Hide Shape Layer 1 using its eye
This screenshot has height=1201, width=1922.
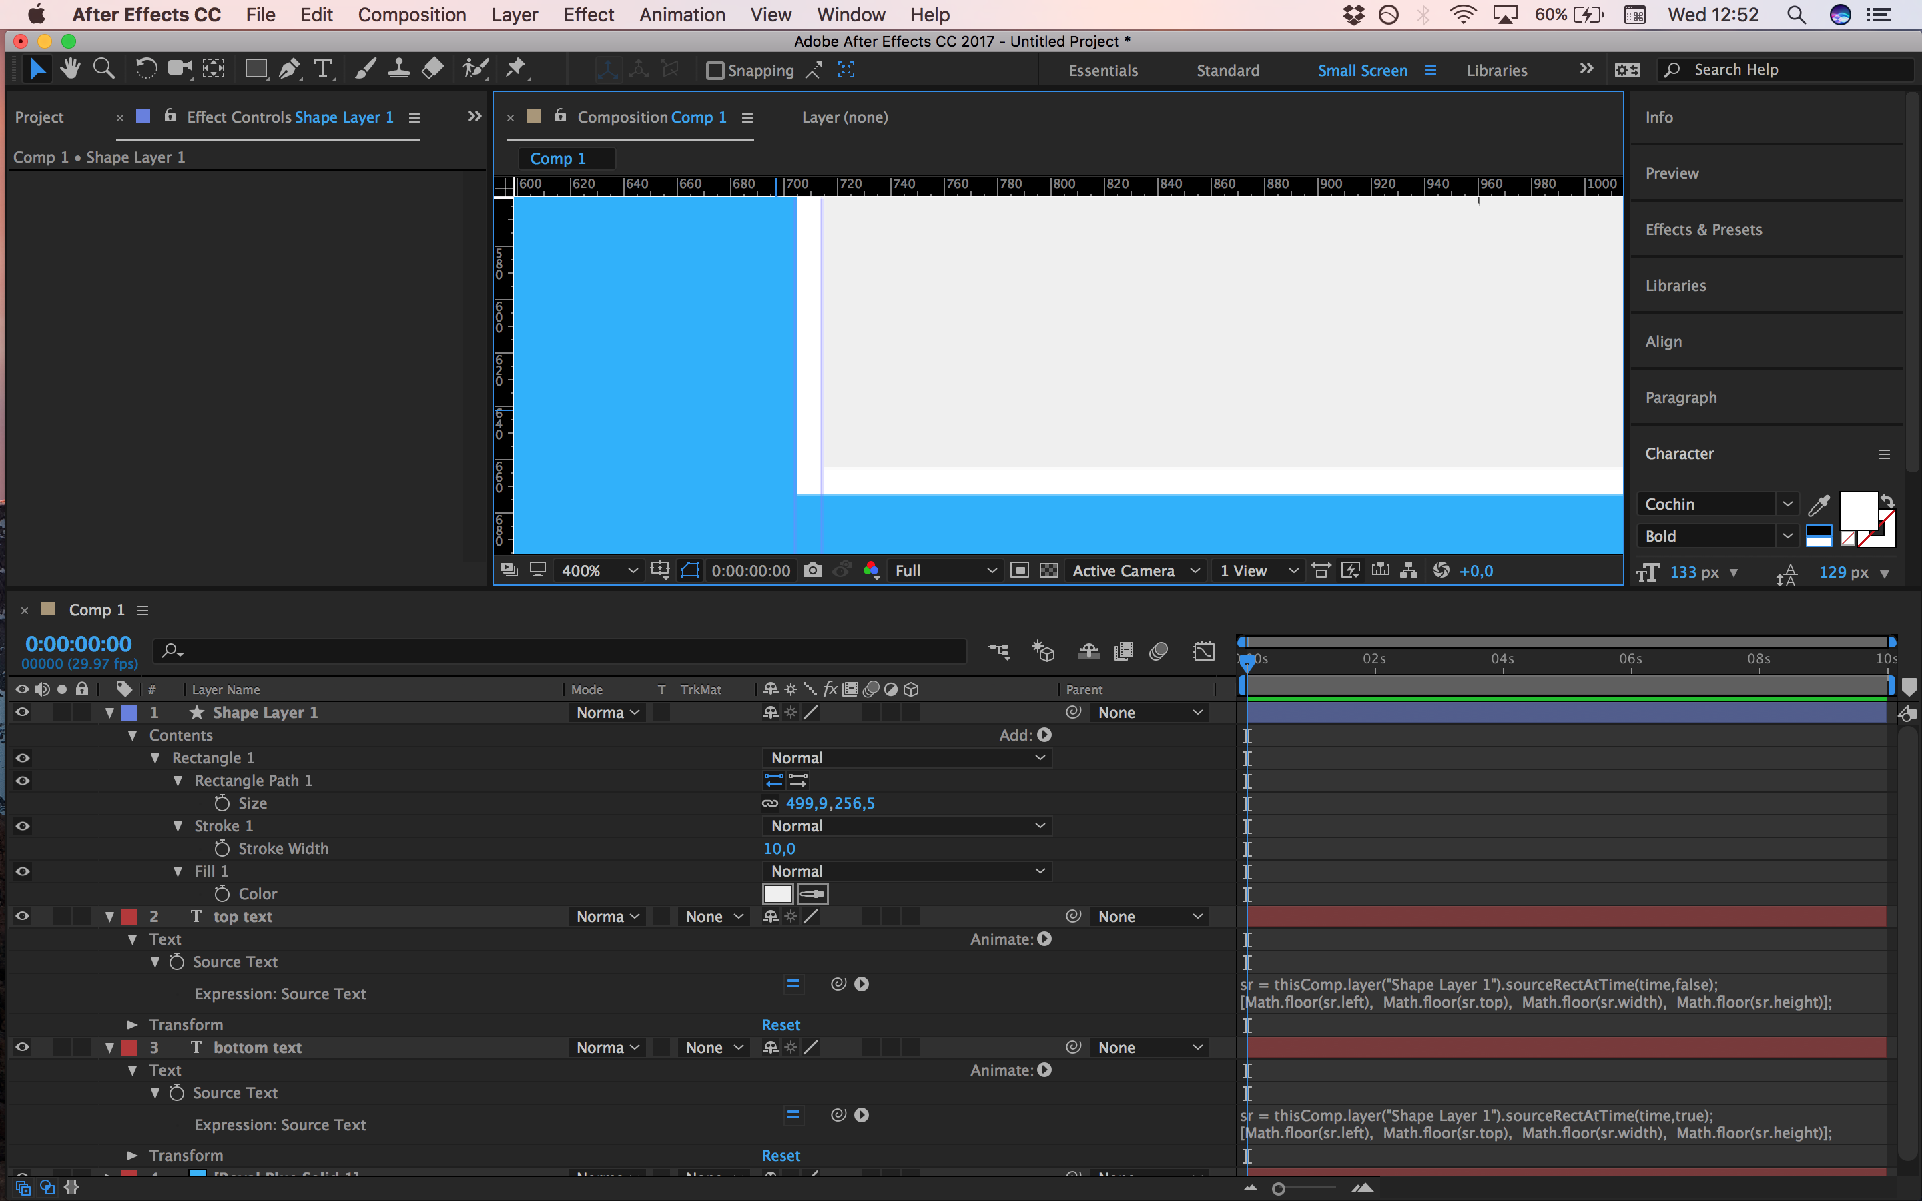point(22,713)
